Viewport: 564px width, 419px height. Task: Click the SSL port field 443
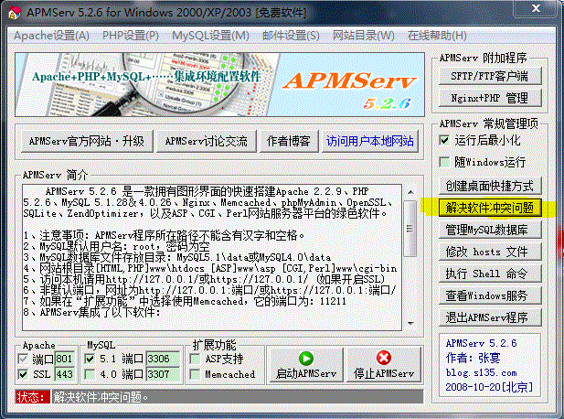pos(64,374)
